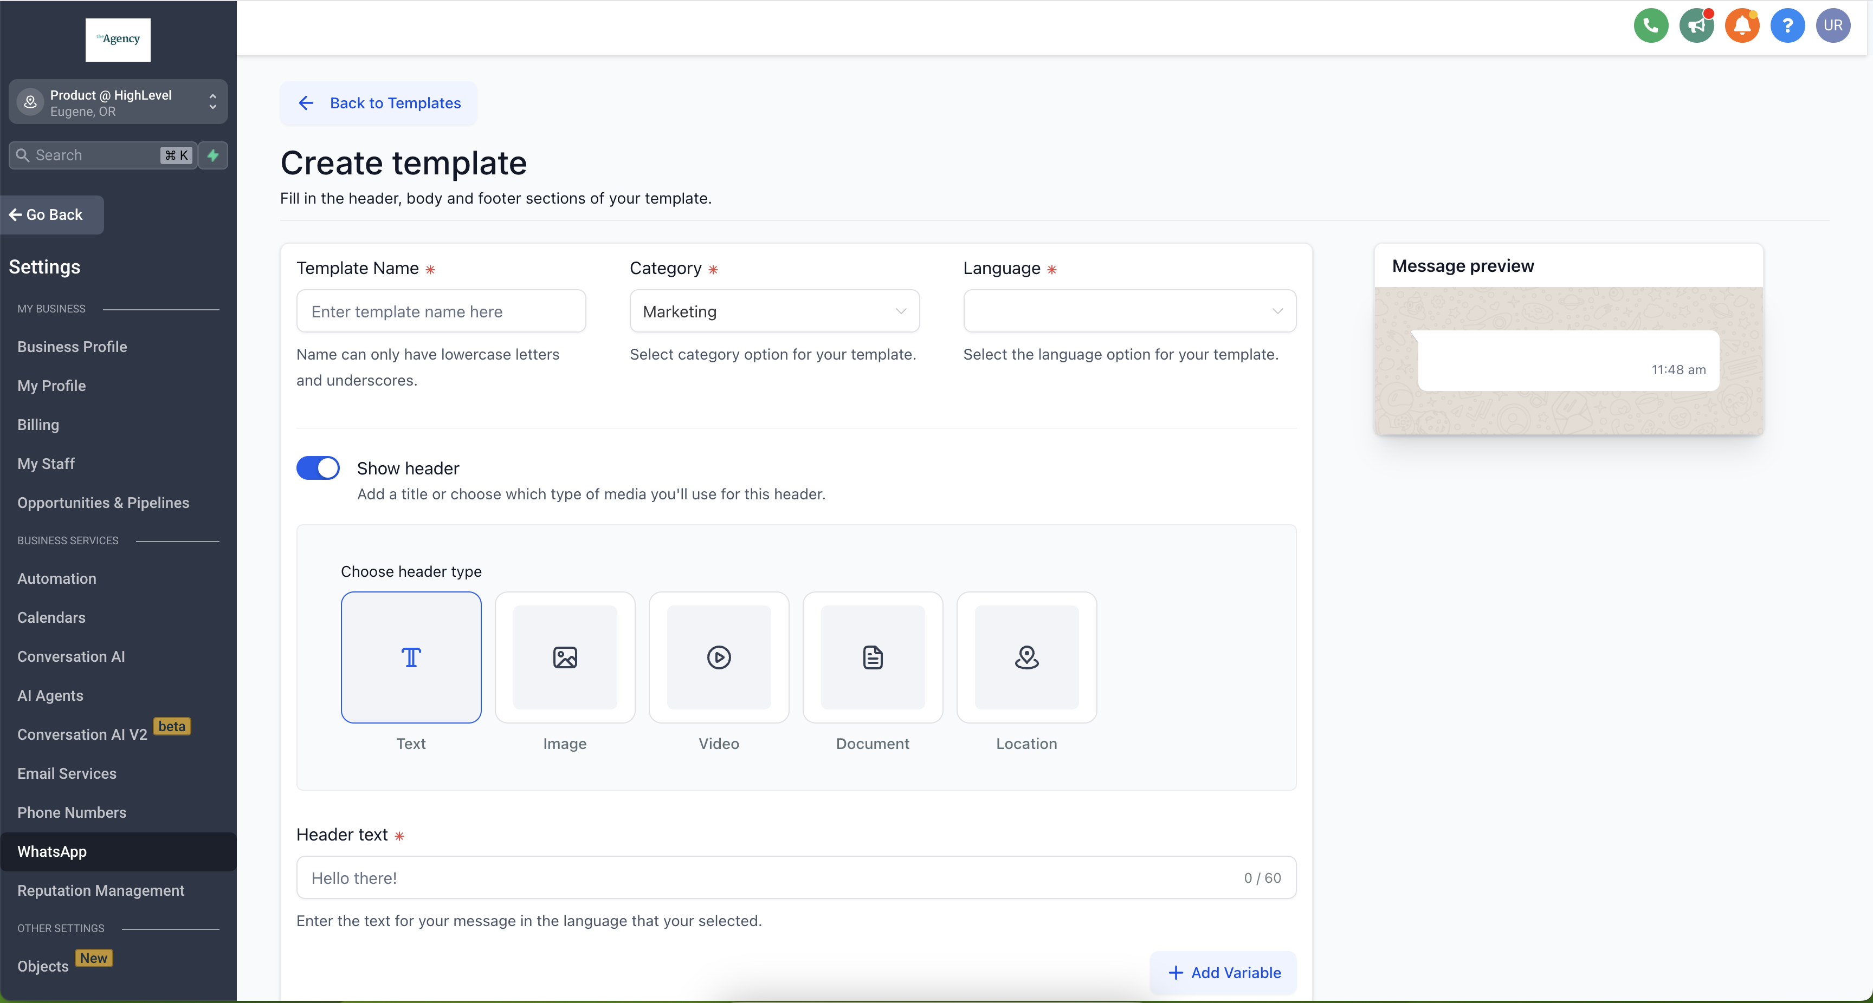Select the Video header type
The image size is (1873, 1003).
pyautogui.click(x=719, y=657)
